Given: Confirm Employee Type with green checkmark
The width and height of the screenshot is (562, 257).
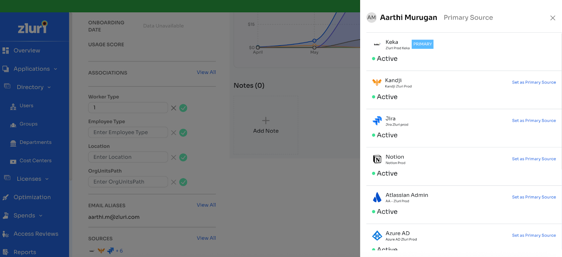Looking at the screenshot, I should [x=183, y=133].
